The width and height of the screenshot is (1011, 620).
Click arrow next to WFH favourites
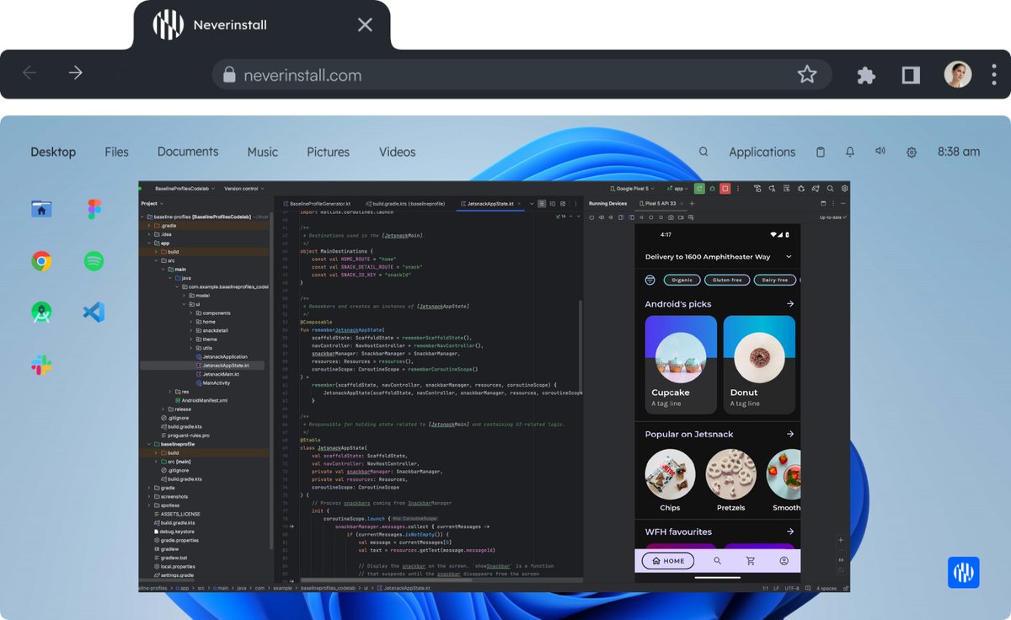coord(790,532)
